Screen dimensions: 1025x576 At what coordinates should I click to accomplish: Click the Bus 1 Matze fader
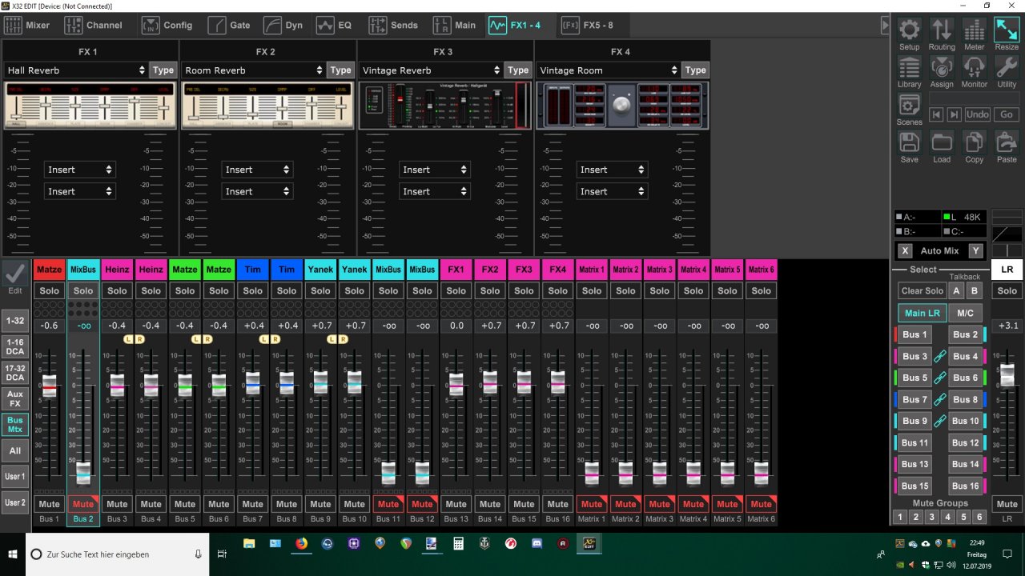coord(49,386)
